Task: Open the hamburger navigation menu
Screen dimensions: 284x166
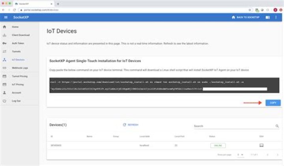Action: (6, 18)
